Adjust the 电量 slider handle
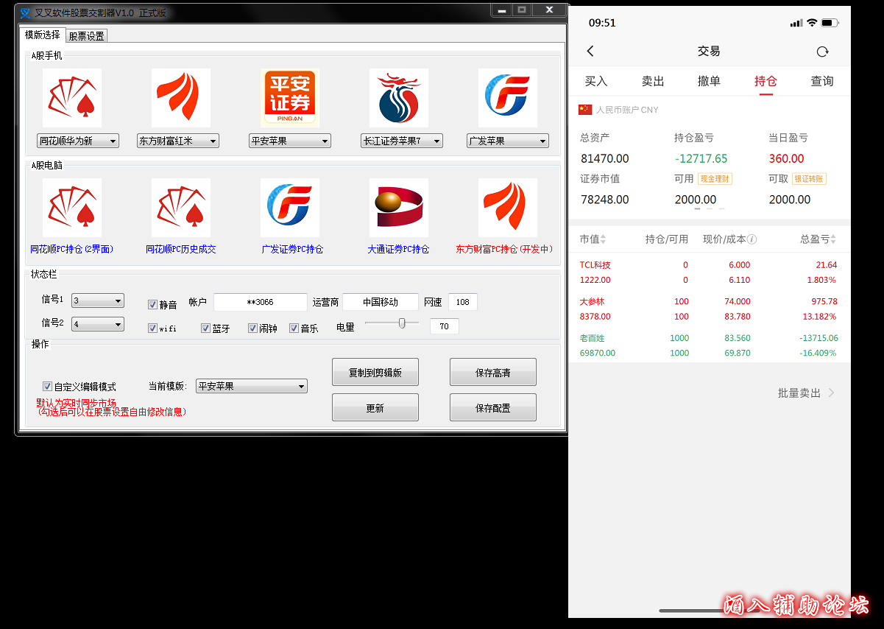 pos(402,323)
